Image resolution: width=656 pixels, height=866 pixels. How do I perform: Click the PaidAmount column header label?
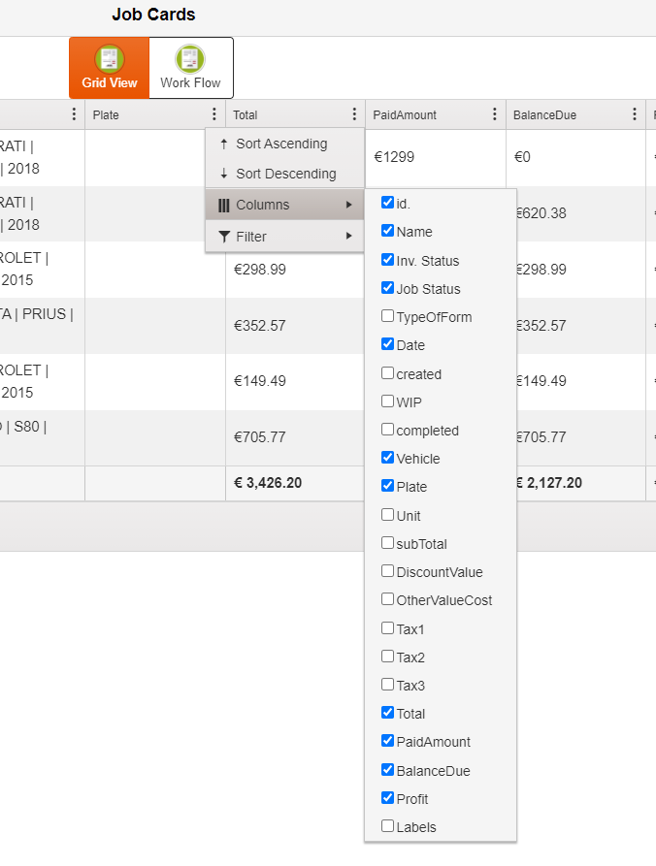[x=405, y=114]
